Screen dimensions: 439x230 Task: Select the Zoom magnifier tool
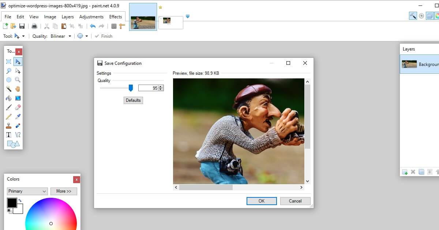(18, 80)
